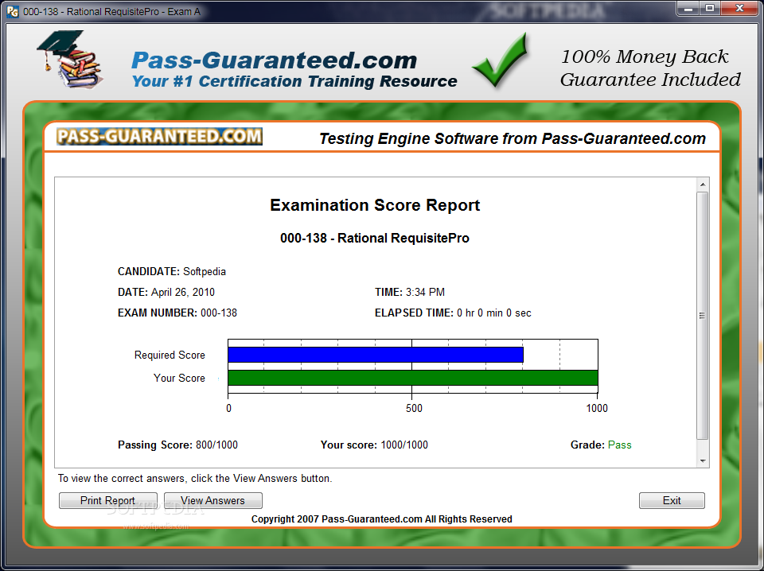Click the window title '000-138 - Rational RequisitePro - Exam A'
Viewport: 764px width, 571px height.
point(112,12)
